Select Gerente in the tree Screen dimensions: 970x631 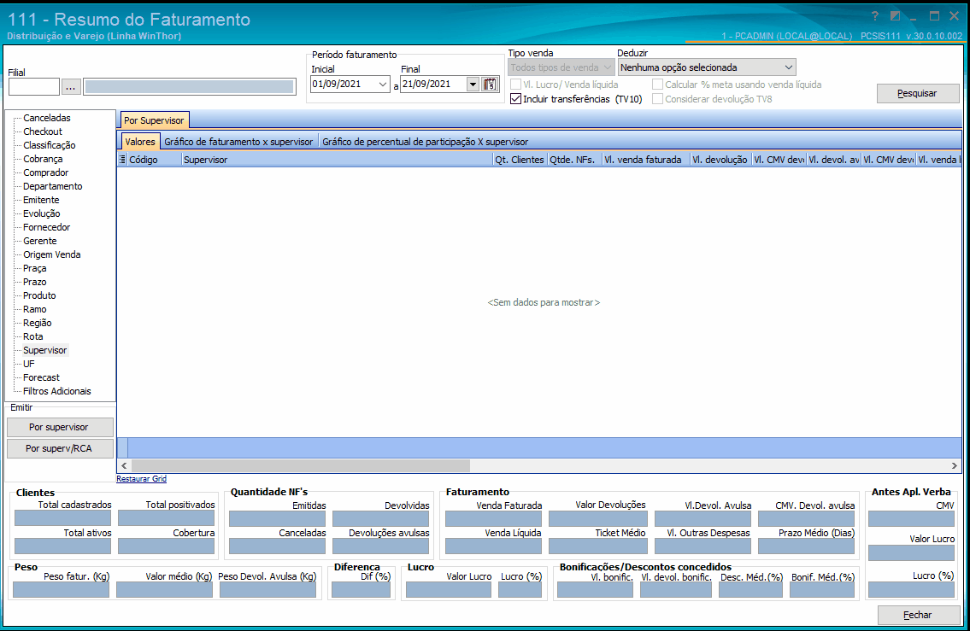click(39, 241)
